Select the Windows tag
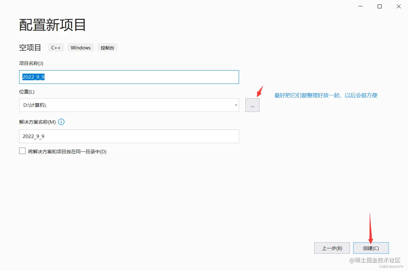Screen dimensions: 408x271 [x=80, y=47]
